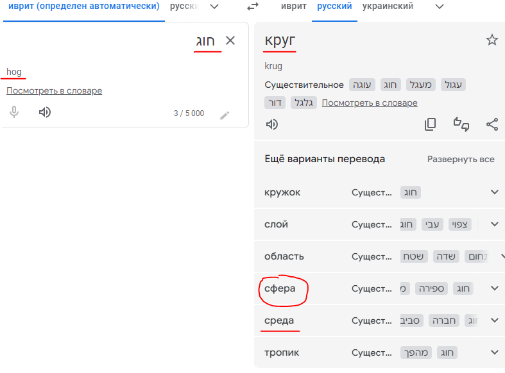Open the source language dropdown chevron
Viewport: 505px width, 373px height.
[214, 6]
